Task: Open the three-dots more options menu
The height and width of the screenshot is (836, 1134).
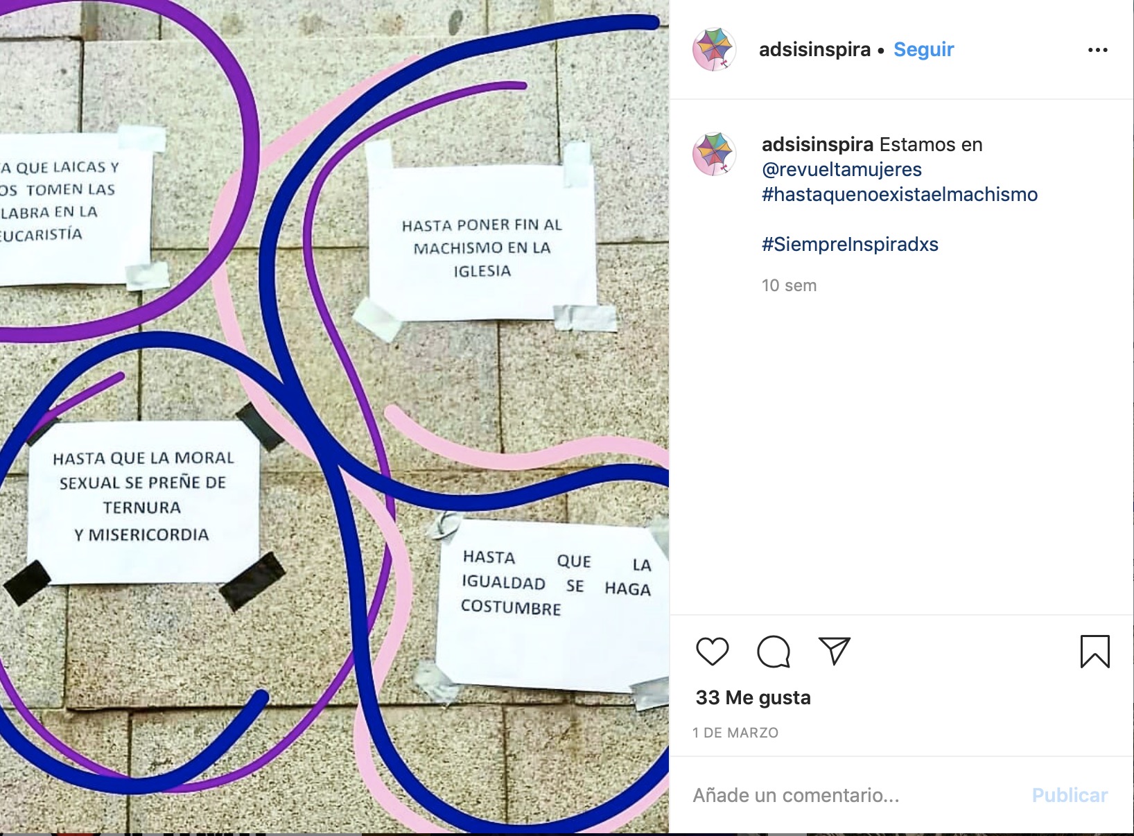Action: pyautogui.click(x=1098, y=50)
